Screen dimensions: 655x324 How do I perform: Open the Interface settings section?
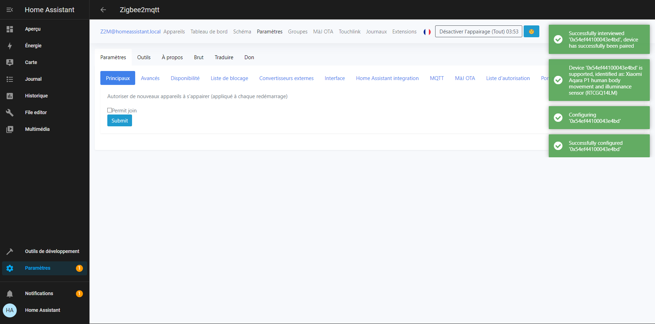coord(335,78)
